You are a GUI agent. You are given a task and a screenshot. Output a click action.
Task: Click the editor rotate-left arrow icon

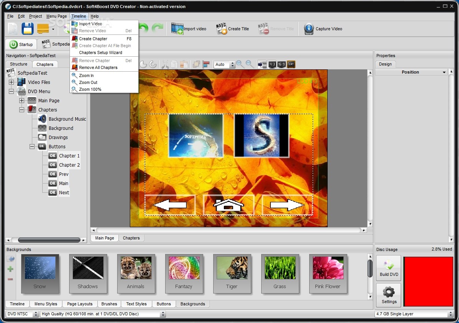pos(143,64)
